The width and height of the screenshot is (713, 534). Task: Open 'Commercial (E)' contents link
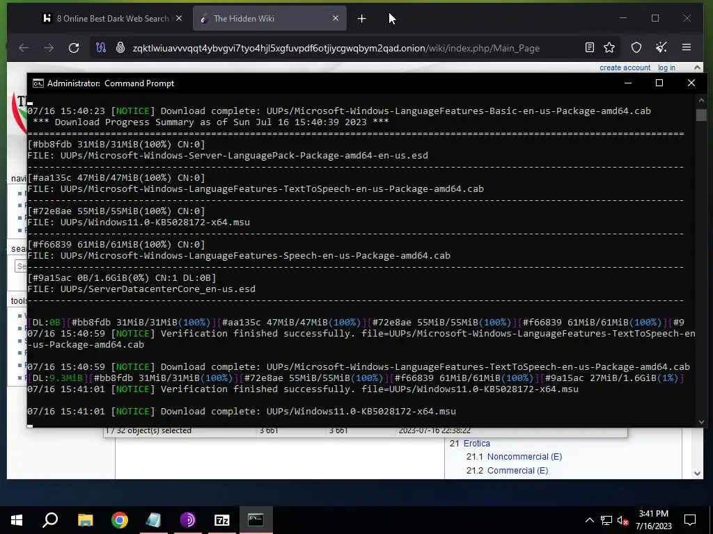tap(517, 471)
